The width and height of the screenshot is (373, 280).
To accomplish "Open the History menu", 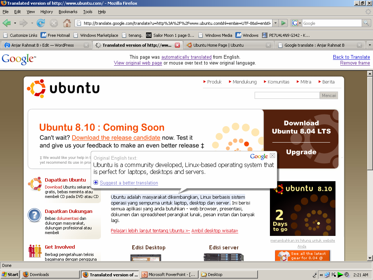I will pos(47,12).
